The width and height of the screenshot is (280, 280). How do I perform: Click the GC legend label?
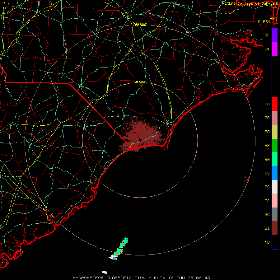coord(267,215)
